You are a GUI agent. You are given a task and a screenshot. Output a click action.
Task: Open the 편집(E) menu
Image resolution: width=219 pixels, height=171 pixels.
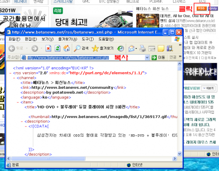31,39
